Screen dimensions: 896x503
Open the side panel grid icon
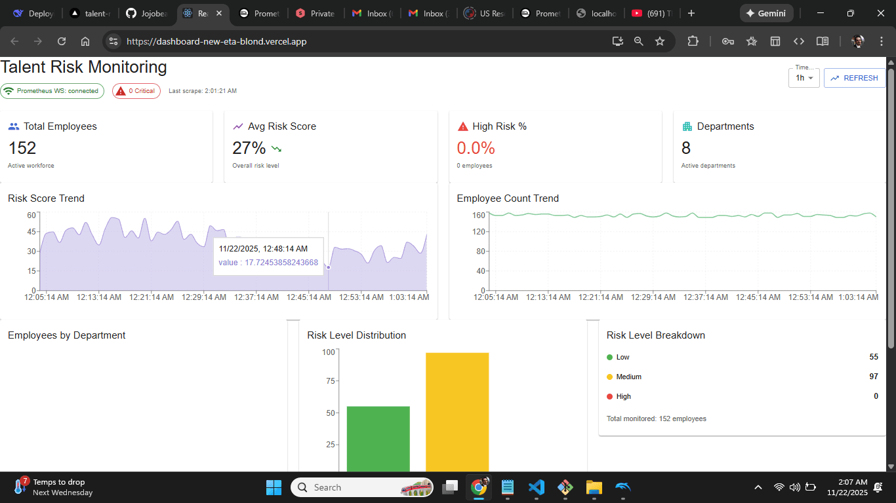[775, 41]
